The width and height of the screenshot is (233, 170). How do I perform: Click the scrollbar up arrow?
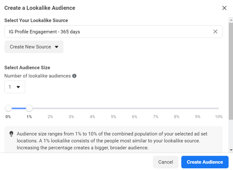click(231, 20)
